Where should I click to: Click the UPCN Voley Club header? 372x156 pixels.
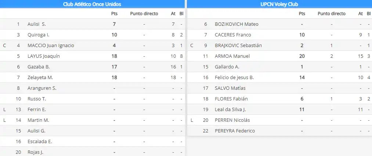coord(279,4)
